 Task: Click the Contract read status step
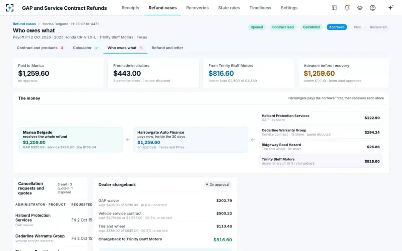click(x=283, y=27)
